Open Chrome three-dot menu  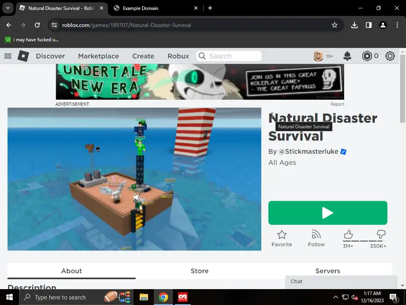[397, 25]
